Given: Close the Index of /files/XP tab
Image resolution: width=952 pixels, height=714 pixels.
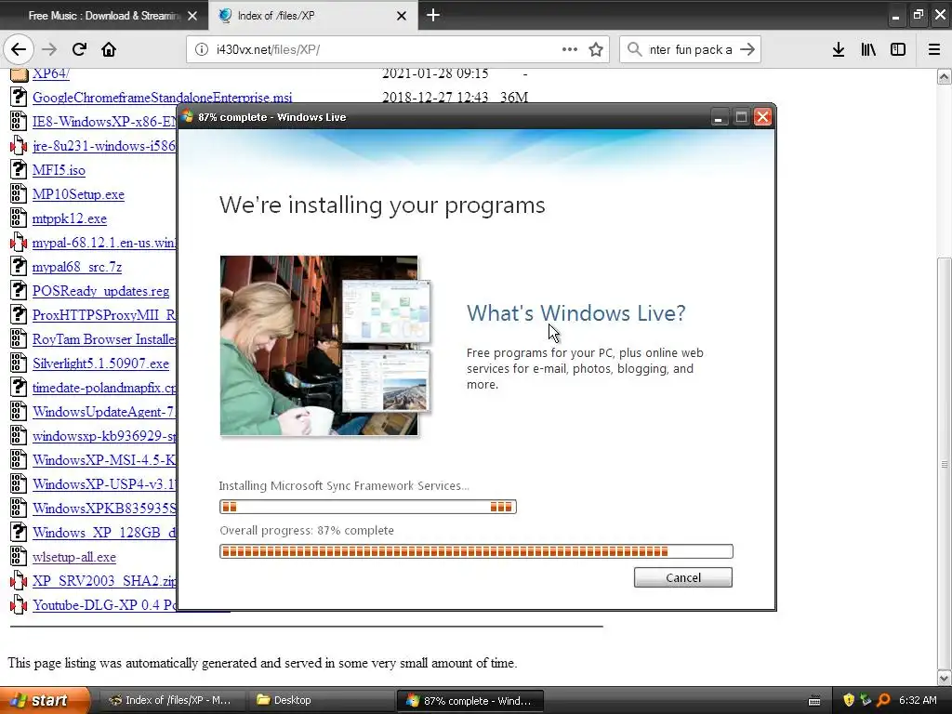Looking at the screenshot, I should [402, 16].
